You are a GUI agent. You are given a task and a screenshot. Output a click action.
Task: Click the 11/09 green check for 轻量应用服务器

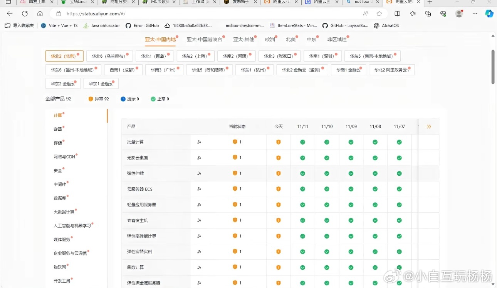tap(351, 205)
